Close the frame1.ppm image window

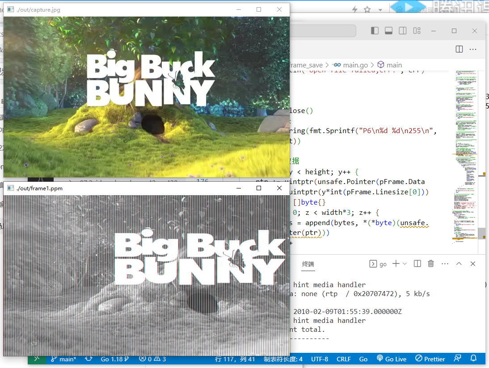[279, 188]
